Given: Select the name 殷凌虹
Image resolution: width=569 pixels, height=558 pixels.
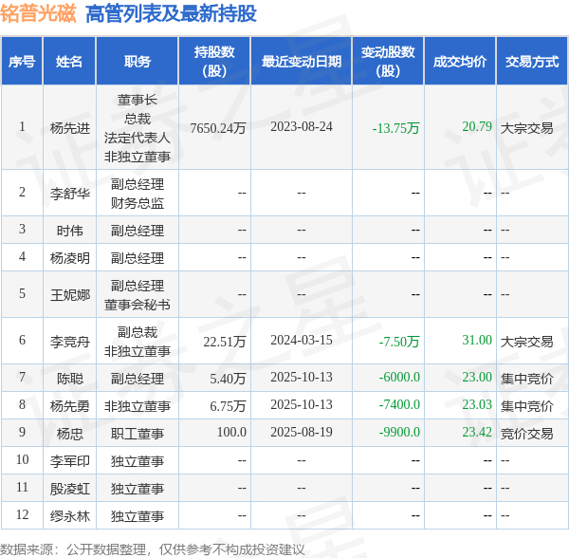Looking at the screenshot, I should 69,489.
